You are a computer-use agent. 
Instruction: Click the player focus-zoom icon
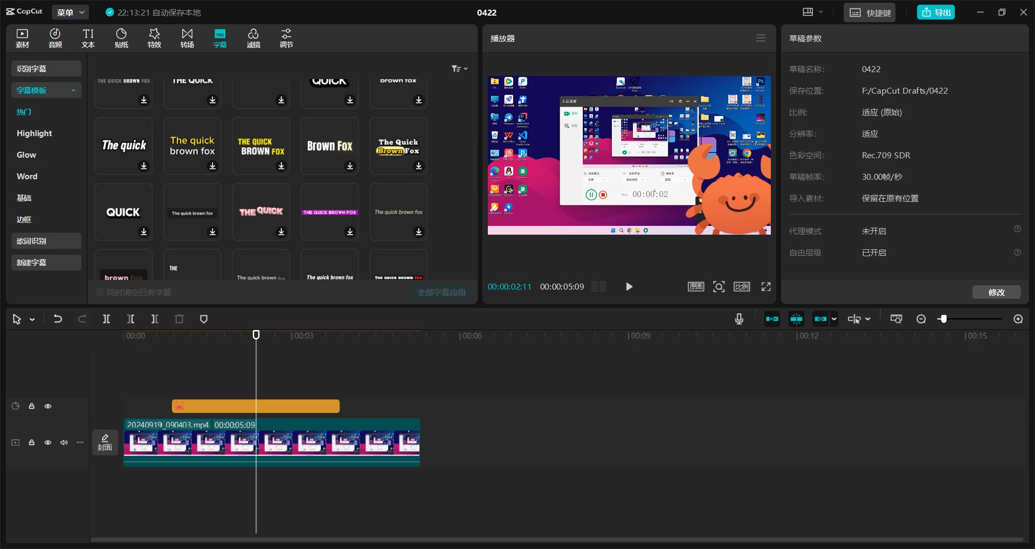click(x=719, y=287)
